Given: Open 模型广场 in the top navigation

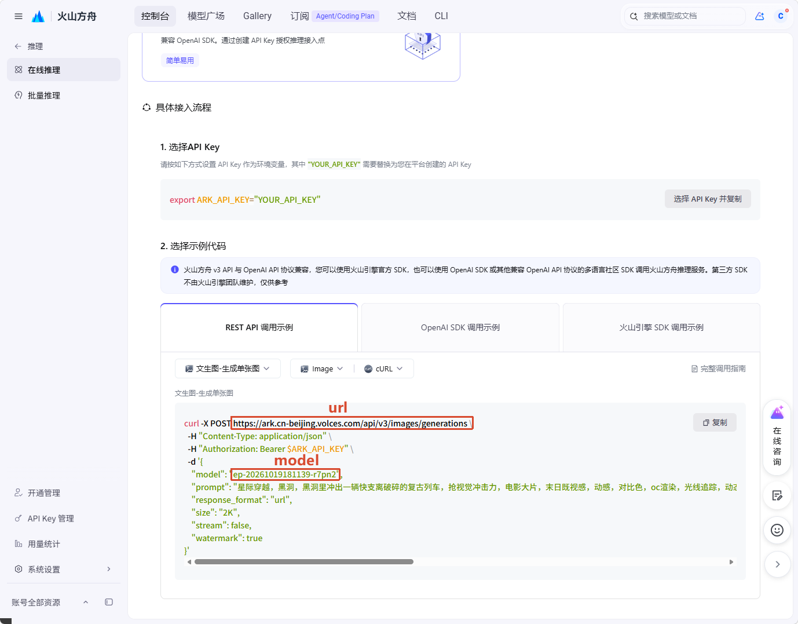Looking at the screenshot, I should click(206, 16).
